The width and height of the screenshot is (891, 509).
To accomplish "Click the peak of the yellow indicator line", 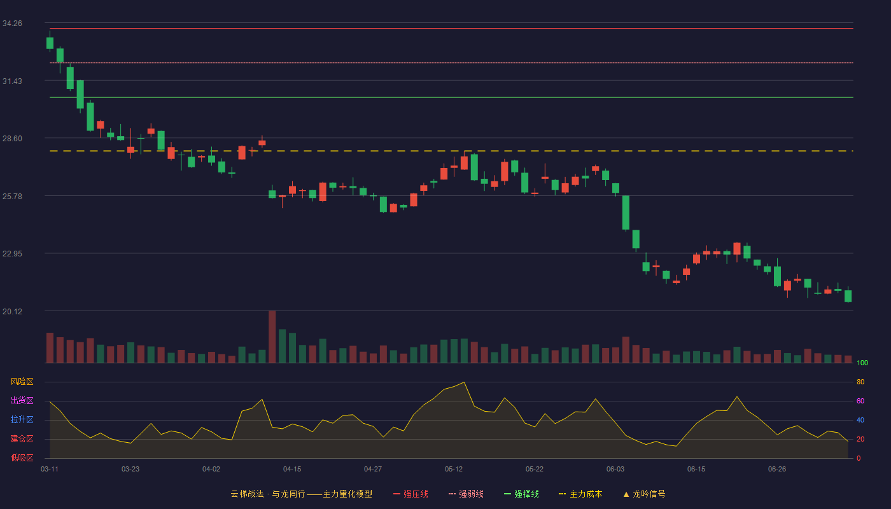I will click(464, 382).
